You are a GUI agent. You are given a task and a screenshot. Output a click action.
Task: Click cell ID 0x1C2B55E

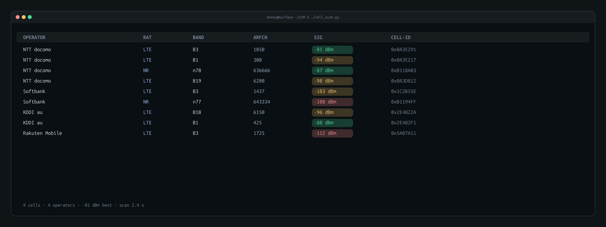pos(404,91)
